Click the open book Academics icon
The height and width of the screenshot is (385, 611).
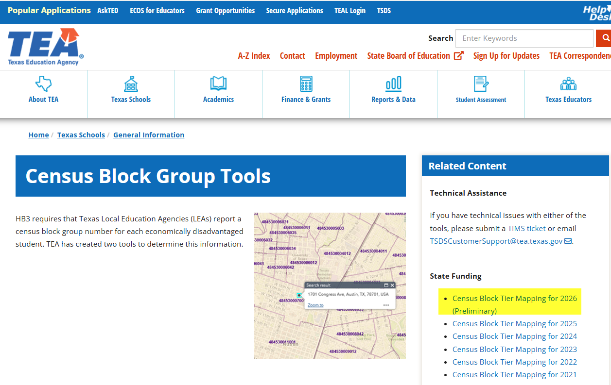[218, 84]
